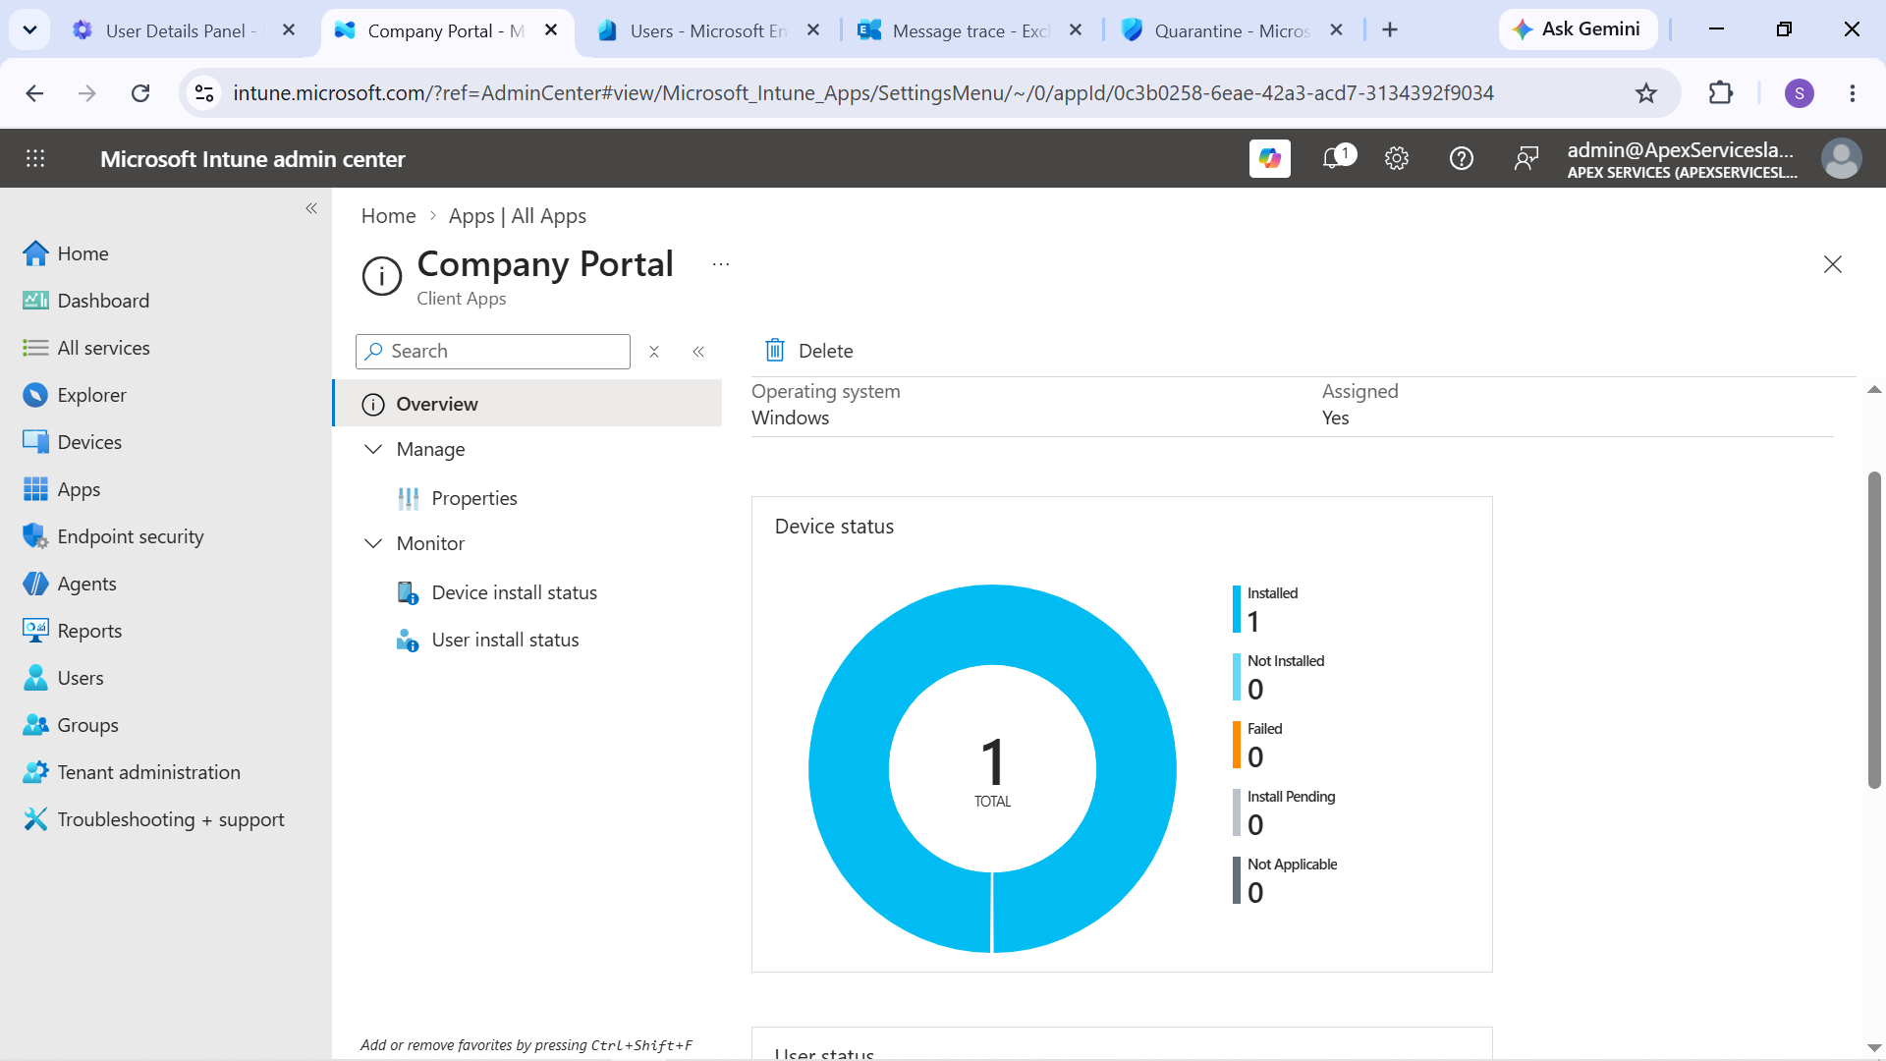The width and height of the screenshot is (1886, 1061).
Task: Open the Chrome tab search dropdown
Action: [x=29, y=30]
